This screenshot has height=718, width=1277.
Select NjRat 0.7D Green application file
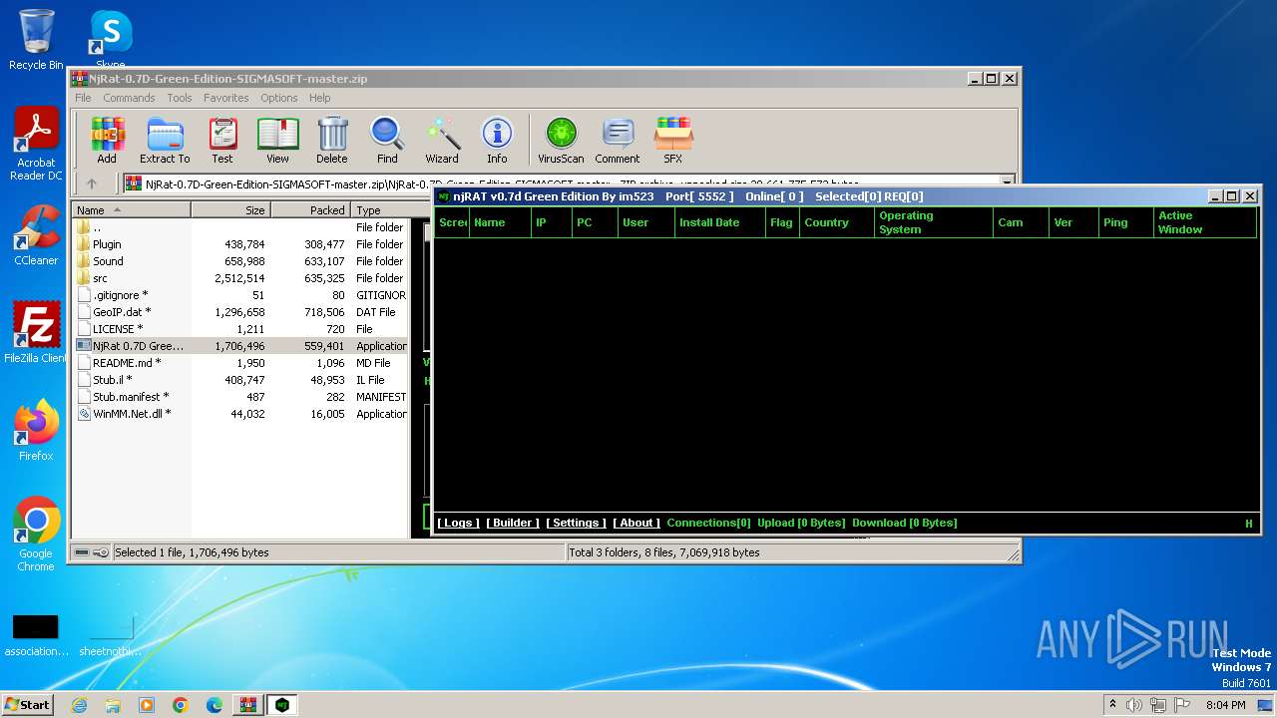(x=239, y=346)
